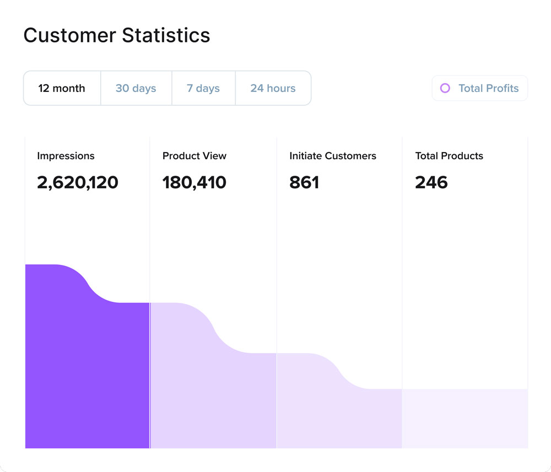
Task: Click the Impressions label
Action: coord(66,156)
